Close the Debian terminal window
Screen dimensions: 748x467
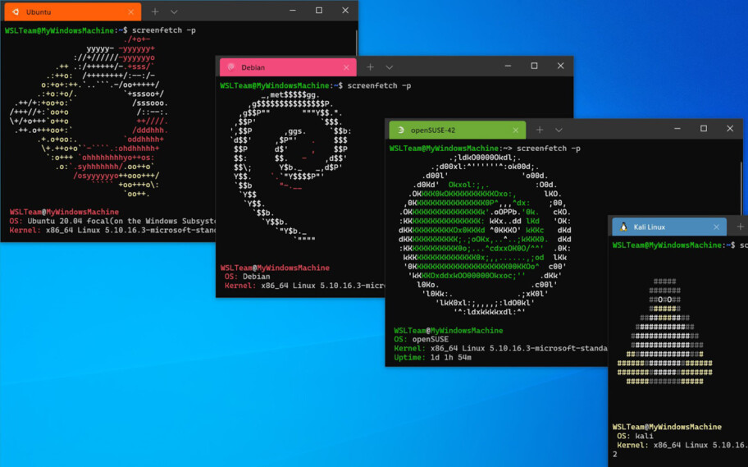(x=560, y=66)
